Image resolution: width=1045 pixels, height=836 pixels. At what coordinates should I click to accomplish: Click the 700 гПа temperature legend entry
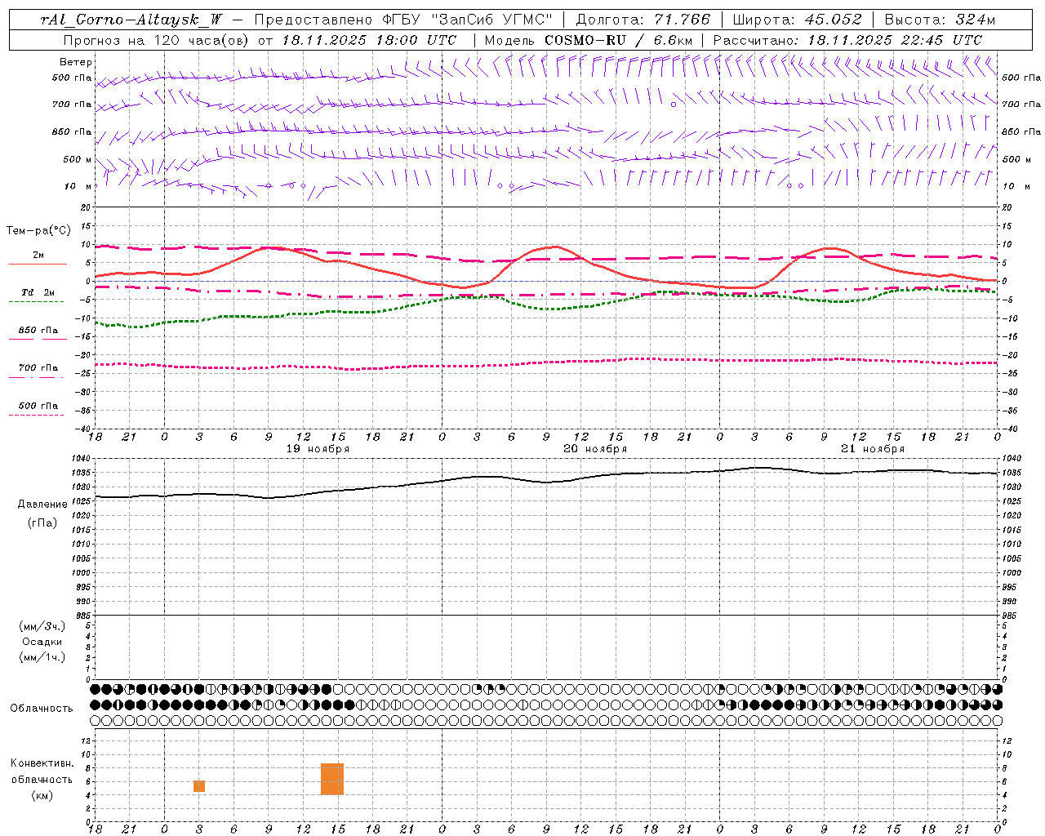pyautogui.click(x=38, y=371)
